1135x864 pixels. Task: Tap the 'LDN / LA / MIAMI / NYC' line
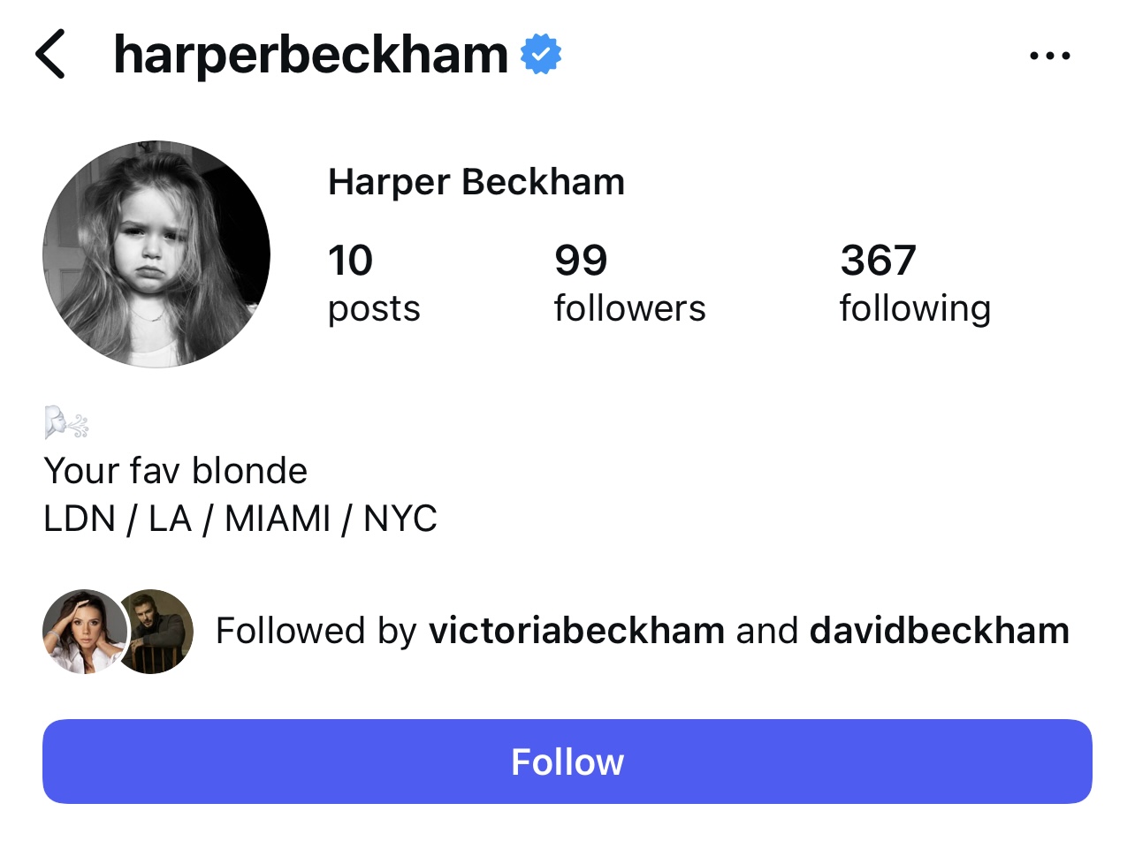coord(240,519)
